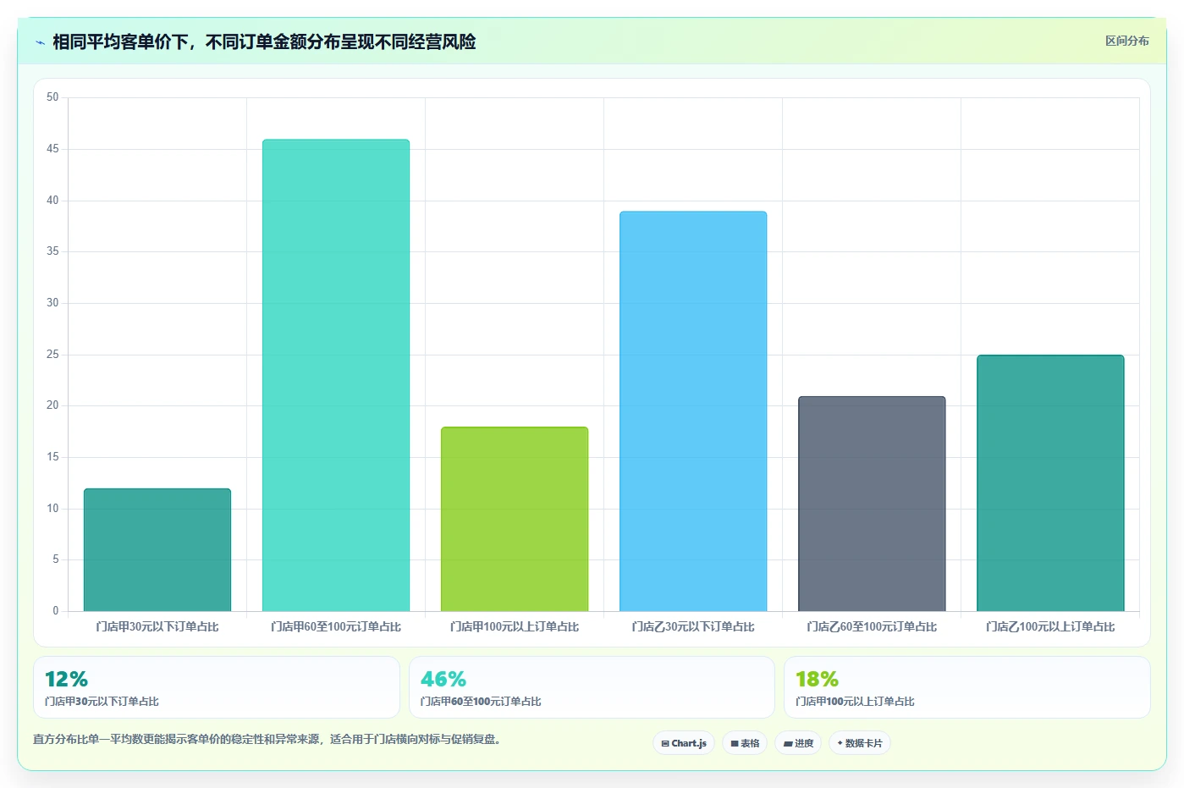Image resolution: width=1184 pixels, height=788 pixels.
Task: Click the y-axis value 45
Action: point(52,149)
